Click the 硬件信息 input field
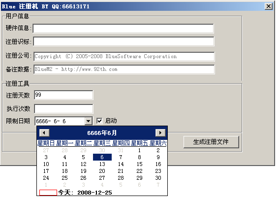The width and height of the screenshot is (278, 199). pos(124,29)
